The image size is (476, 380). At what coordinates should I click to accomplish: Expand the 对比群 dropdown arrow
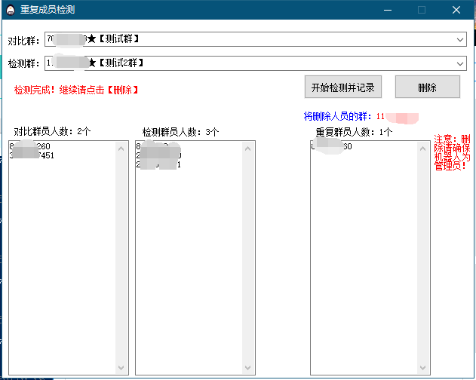(x=460, y=39)
